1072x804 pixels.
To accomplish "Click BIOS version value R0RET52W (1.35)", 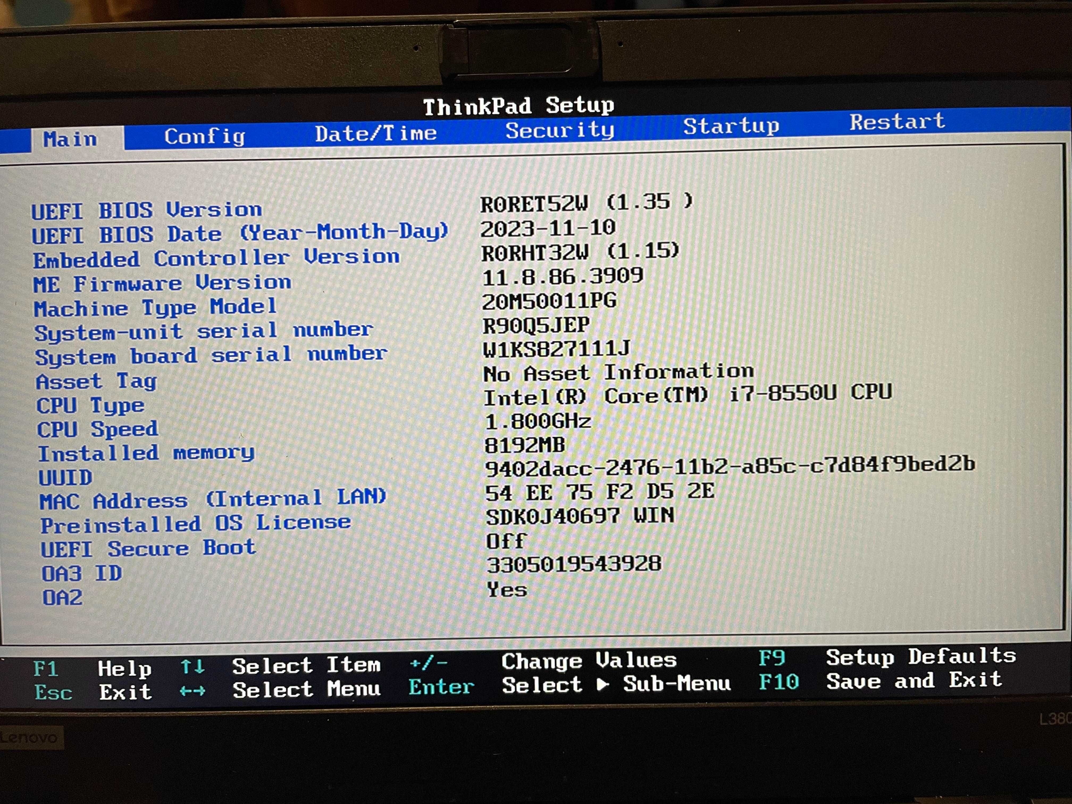I will click(587, 203).
